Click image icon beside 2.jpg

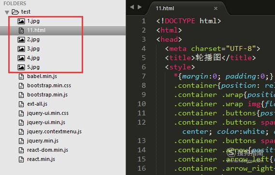pyautogui.click(x=21, y=40)
